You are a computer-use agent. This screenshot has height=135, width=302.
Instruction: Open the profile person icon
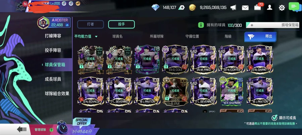tap(270, 7)
